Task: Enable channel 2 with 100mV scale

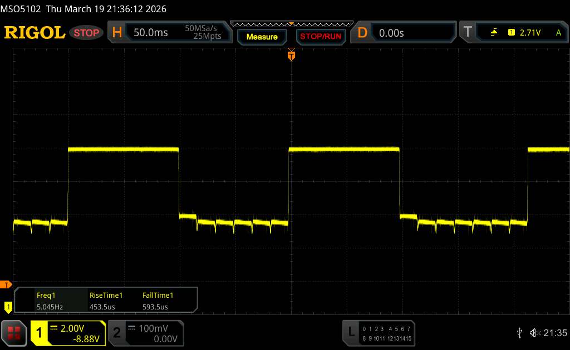Action: (145, 332)
